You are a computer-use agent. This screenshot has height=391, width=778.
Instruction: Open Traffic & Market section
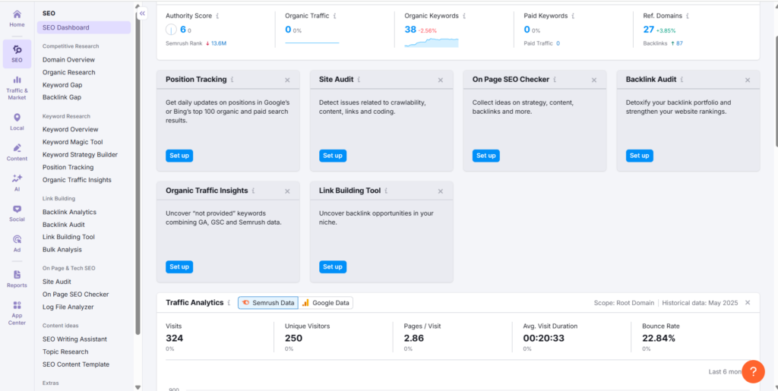(17, 88)
